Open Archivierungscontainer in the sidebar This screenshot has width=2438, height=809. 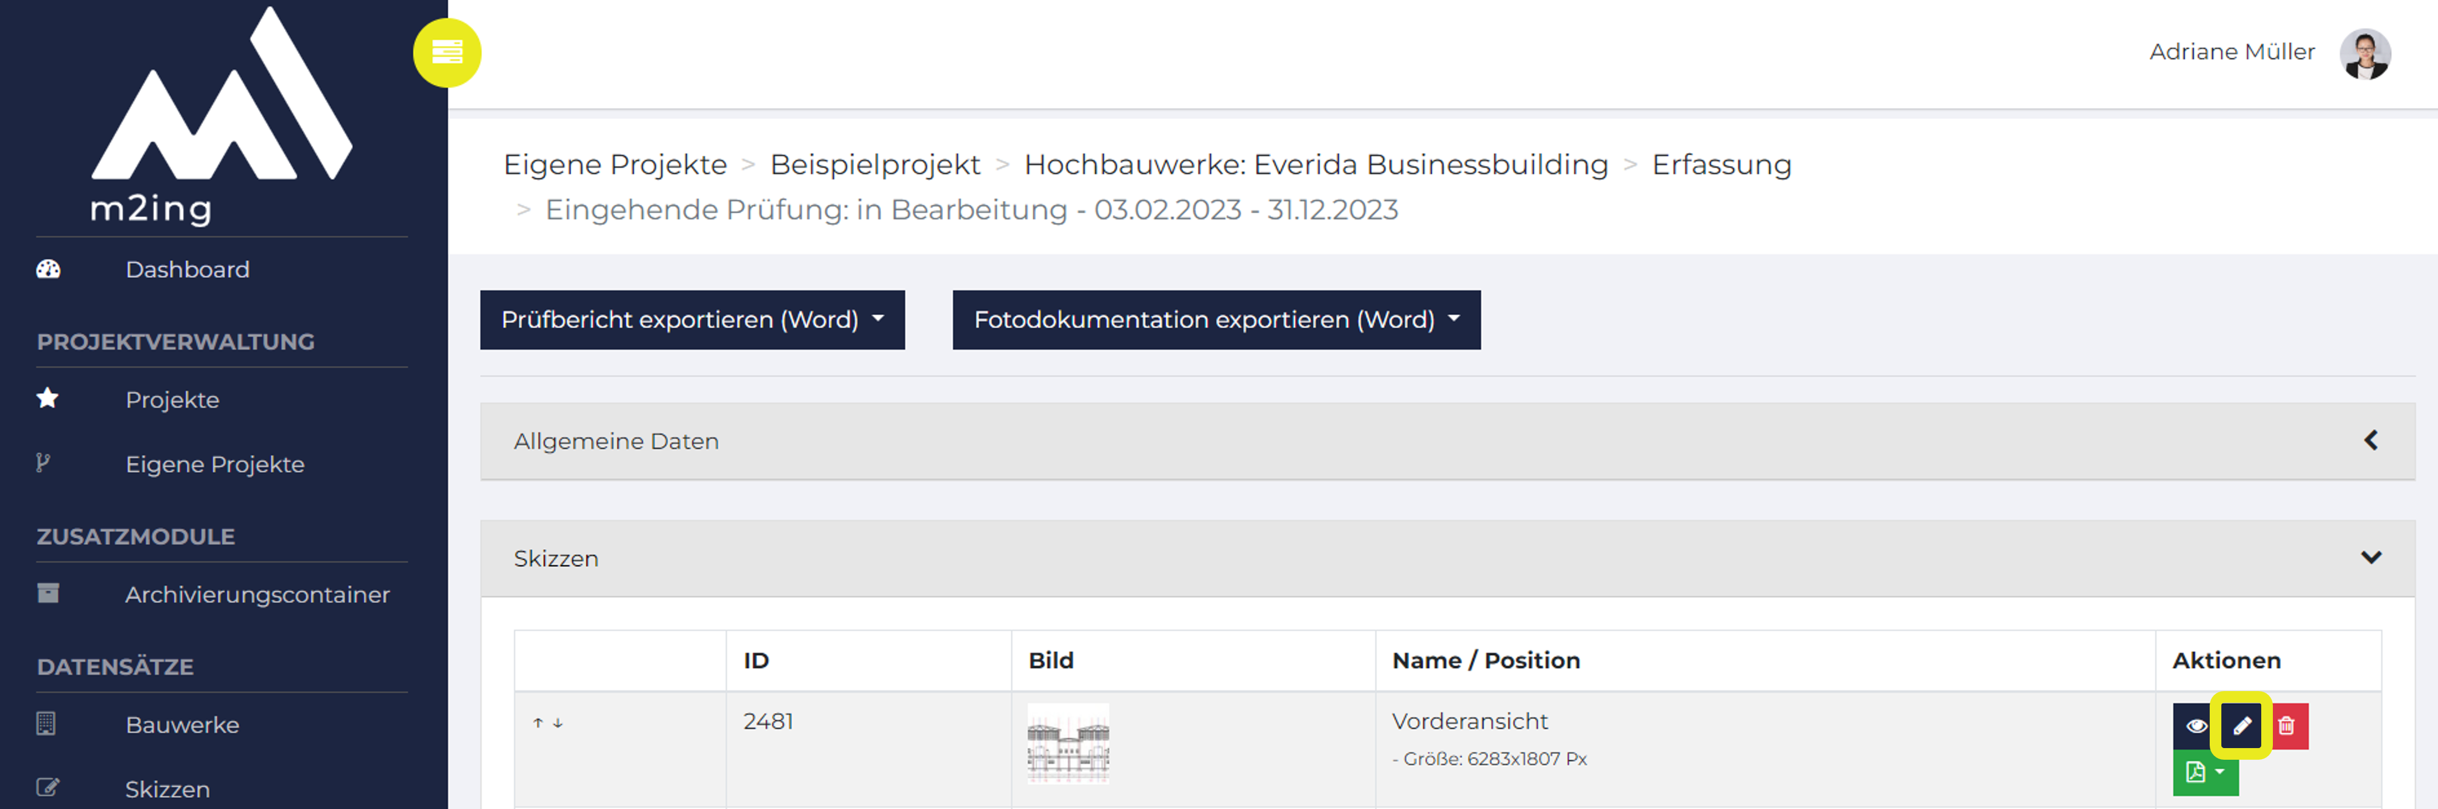tap(258, 595)
